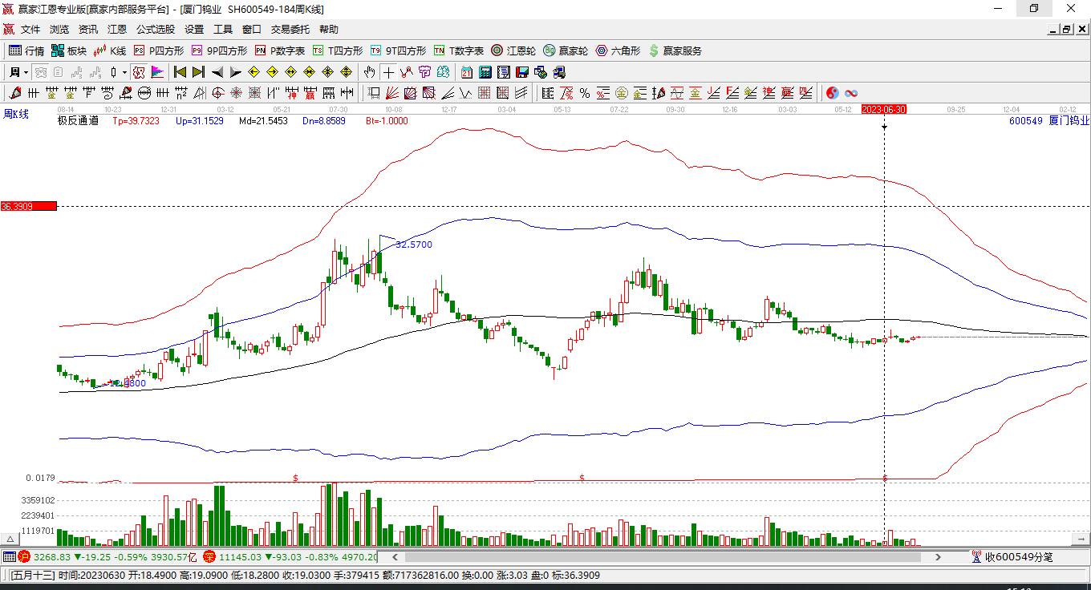Activate the crosshair cursor tool
Screen dimensions: 1091x590
click(388, 72)
